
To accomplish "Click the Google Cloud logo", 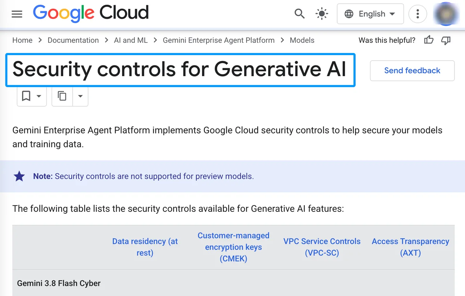I will pos(91,14).
